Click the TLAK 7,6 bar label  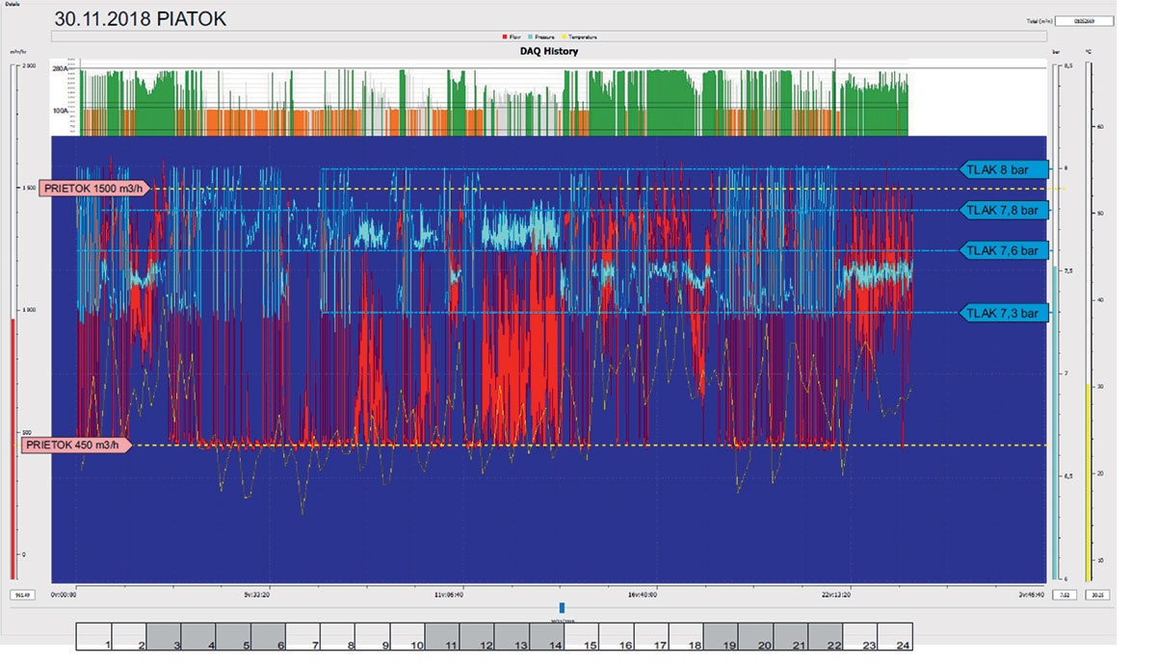[1003, 250]
